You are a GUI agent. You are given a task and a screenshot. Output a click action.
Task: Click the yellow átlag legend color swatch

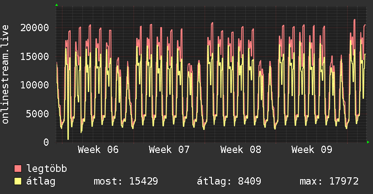[18, 181]
